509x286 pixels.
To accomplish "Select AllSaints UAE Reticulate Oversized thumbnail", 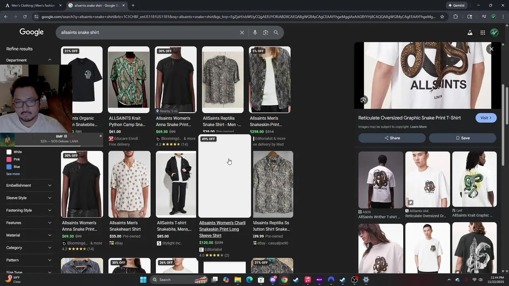I will [427, 179].
